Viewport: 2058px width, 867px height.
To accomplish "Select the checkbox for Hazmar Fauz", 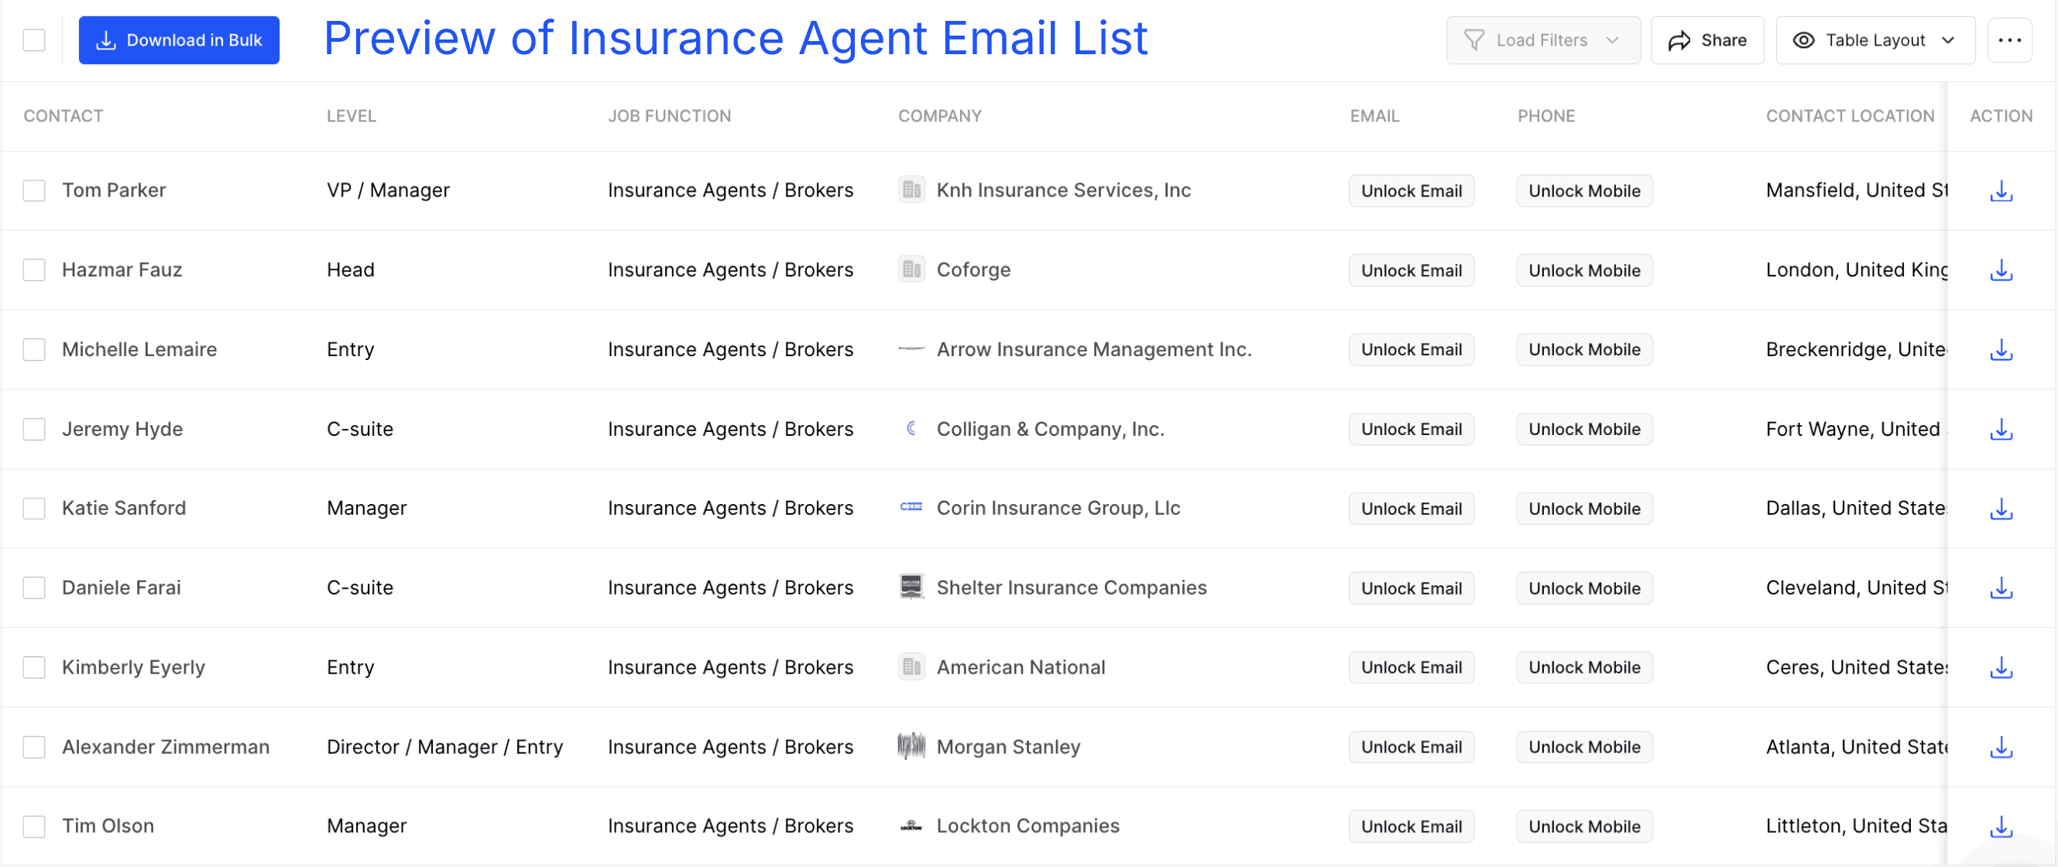I will pos(33,270).
